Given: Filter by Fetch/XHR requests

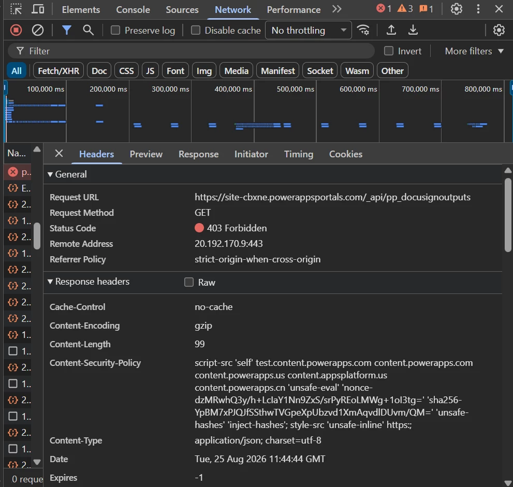Looking at the screenshot, I should click(x=58, y=71).
